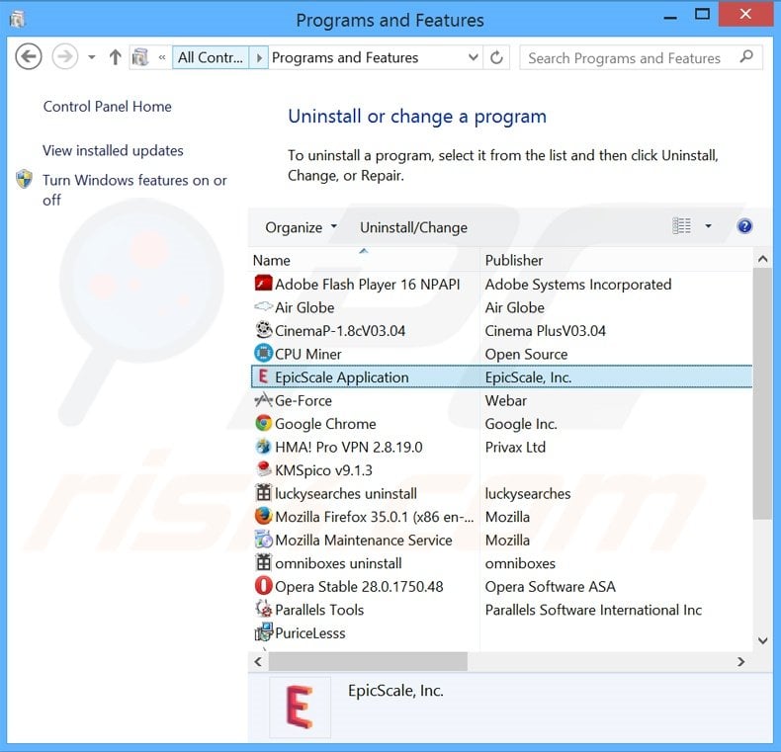The width and height of the screenshot is (781, 752).
Task: Click the horizontal scrollbar right arrow
Action: 741,661
